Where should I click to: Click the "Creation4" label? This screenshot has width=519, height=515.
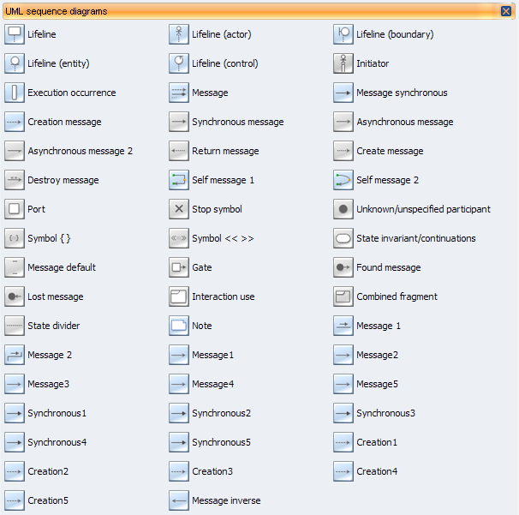(377, 471)
